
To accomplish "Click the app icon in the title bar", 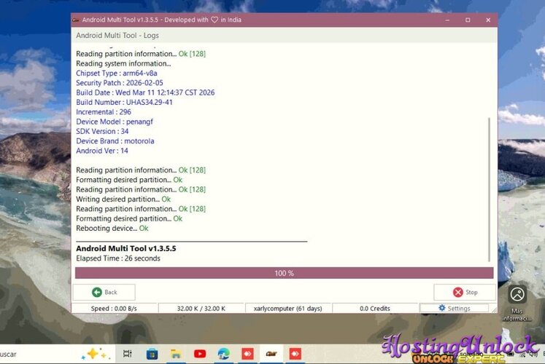I will coord(76,20).
